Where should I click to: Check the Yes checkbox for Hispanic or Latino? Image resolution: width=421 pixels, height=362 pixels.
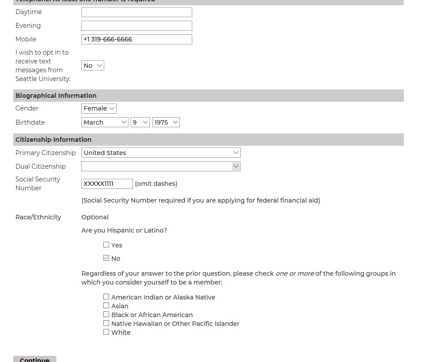[106, 244]
